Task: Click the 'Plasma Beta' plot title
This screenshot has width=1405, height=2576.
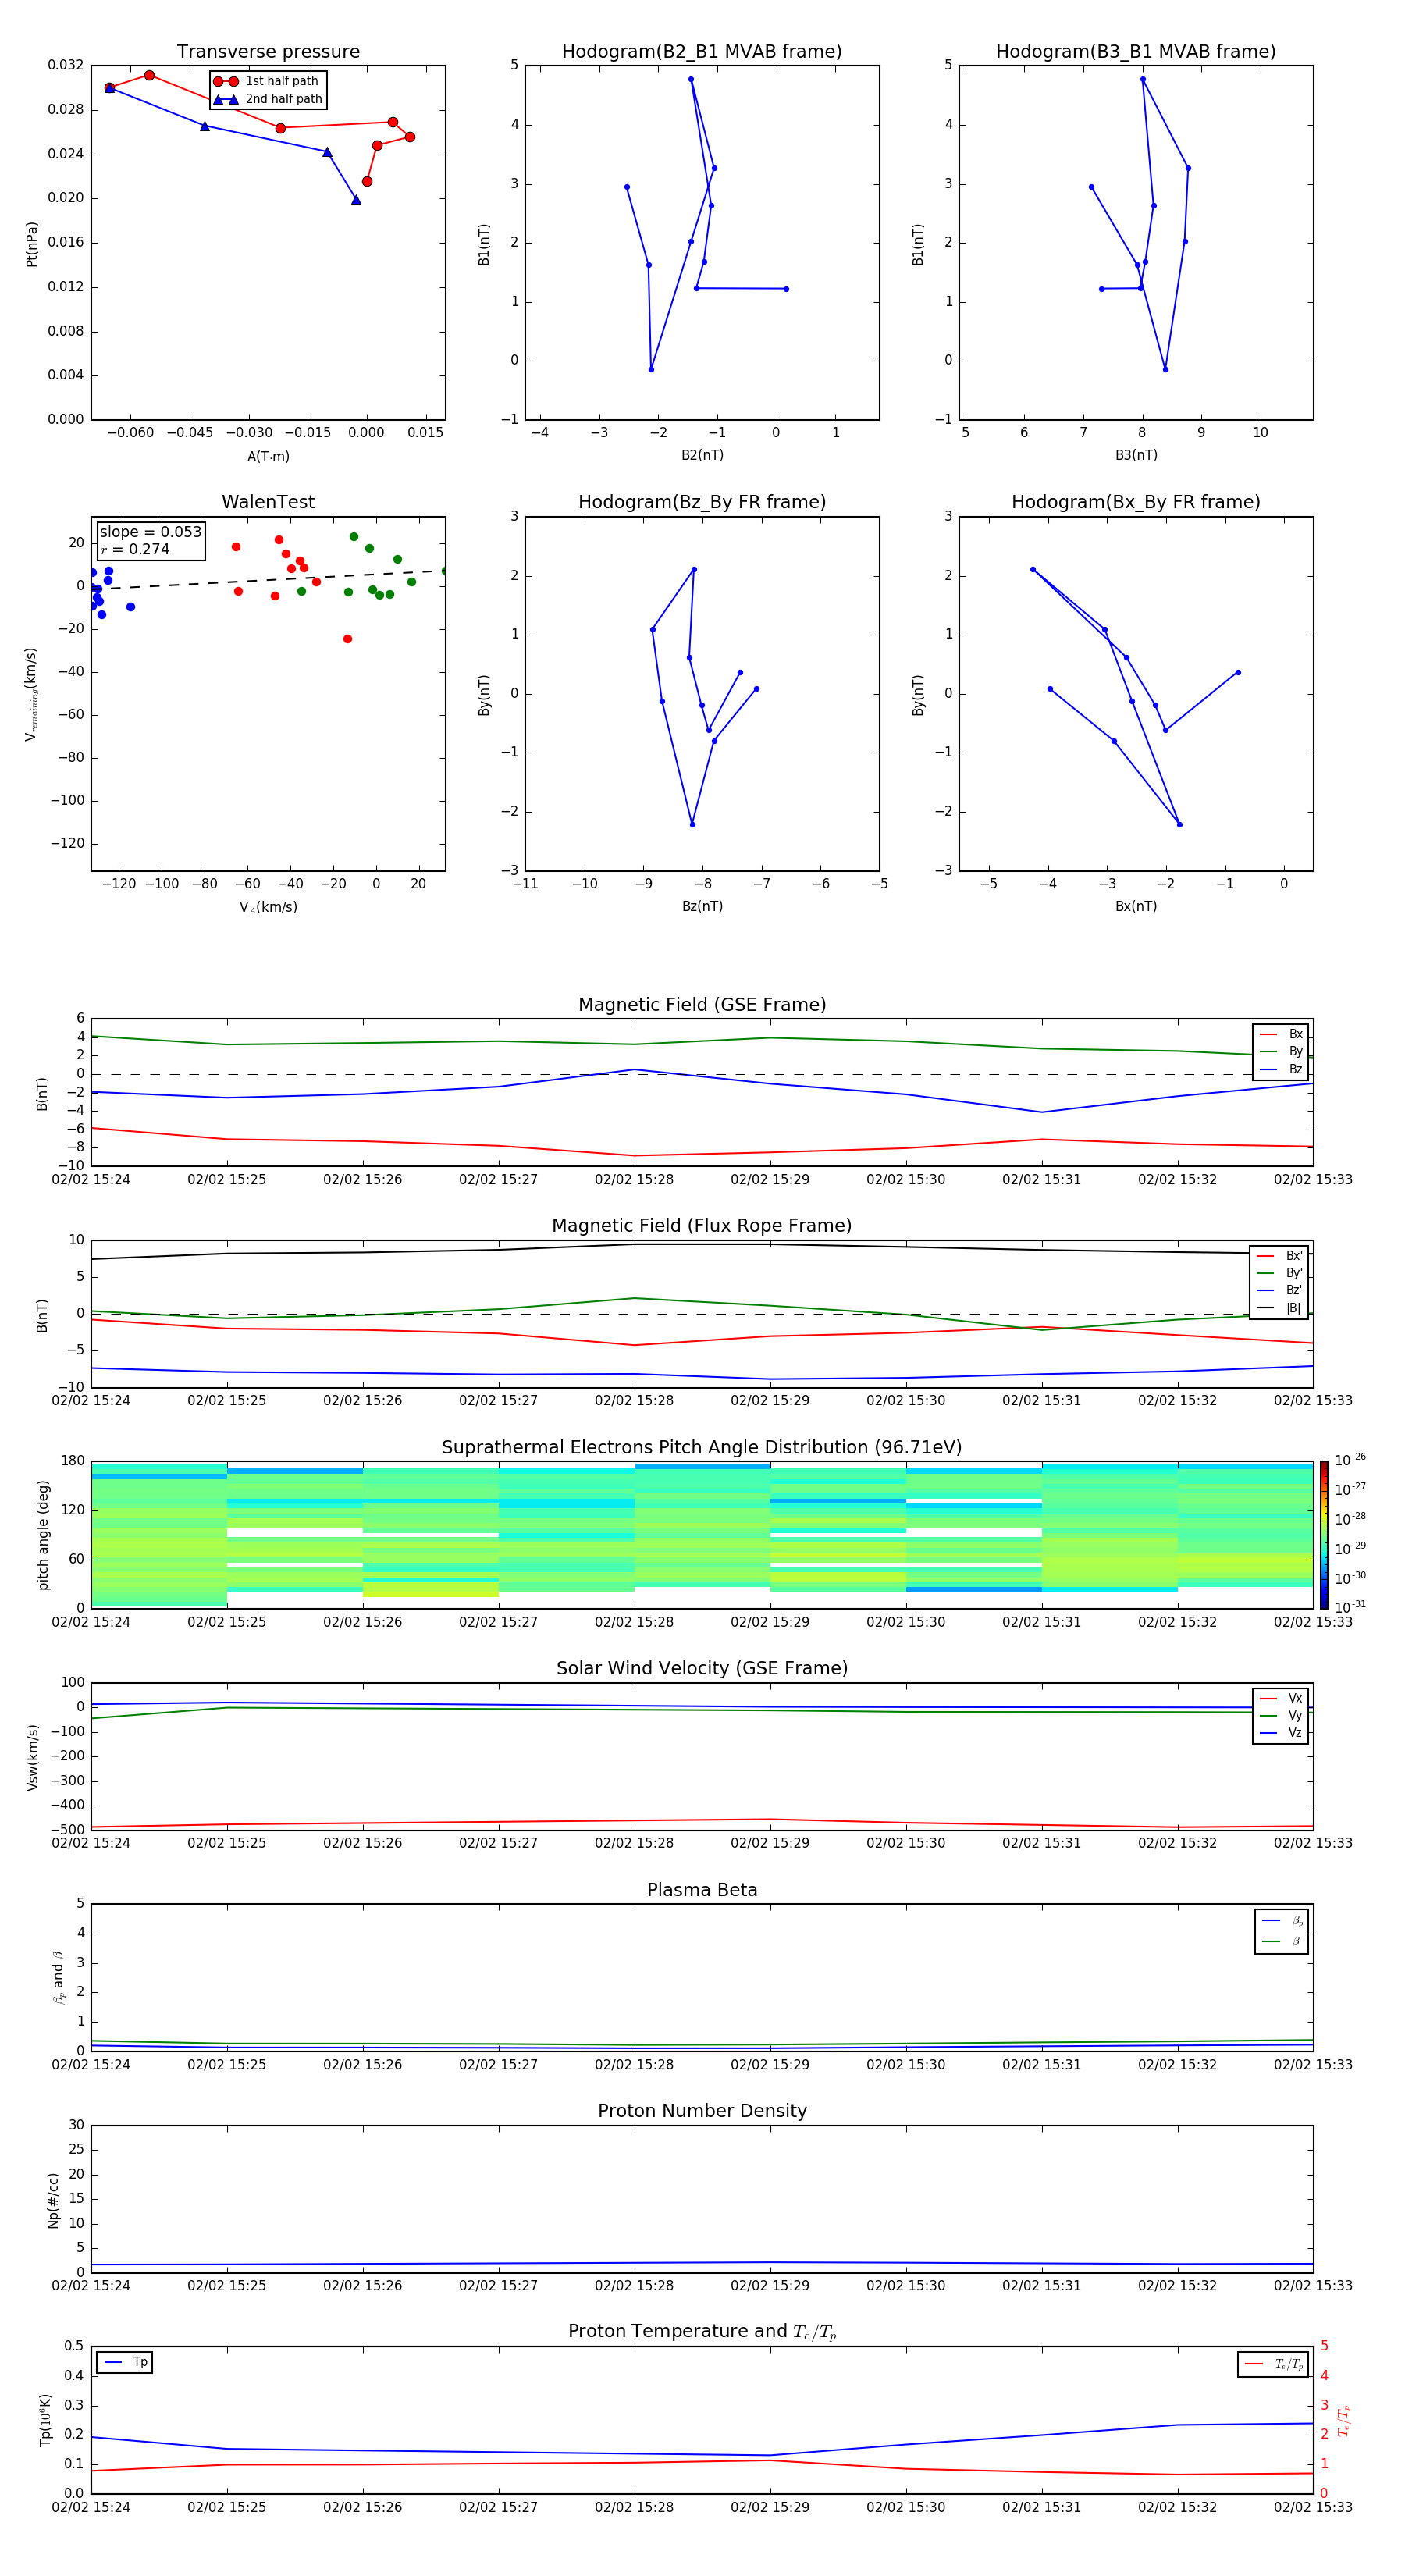Action: pos(702,1890)
